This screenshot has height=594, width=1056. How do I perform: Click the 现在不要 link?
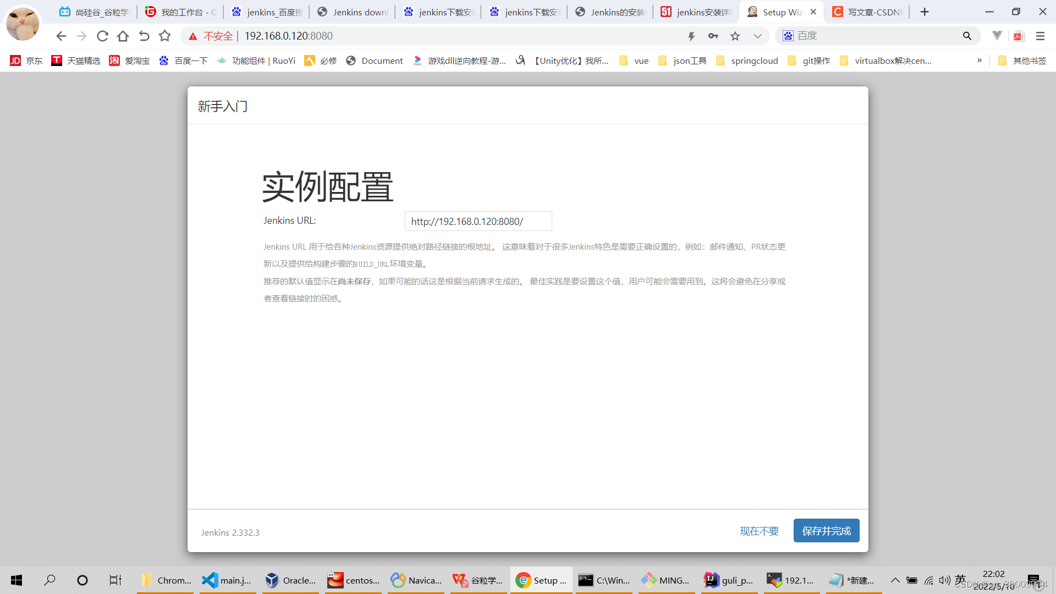(x=759, y=531)
